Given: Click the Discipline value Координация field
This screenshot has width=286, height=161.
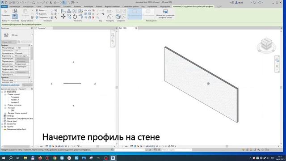Looking at the screenshot, I should (x=22, y=64).
